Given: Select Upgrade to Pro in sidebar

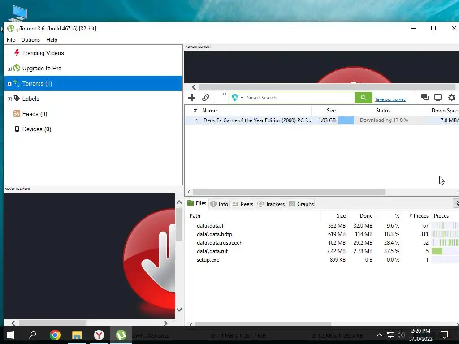Looking at the screenshot, I should (x=42, y=68).
